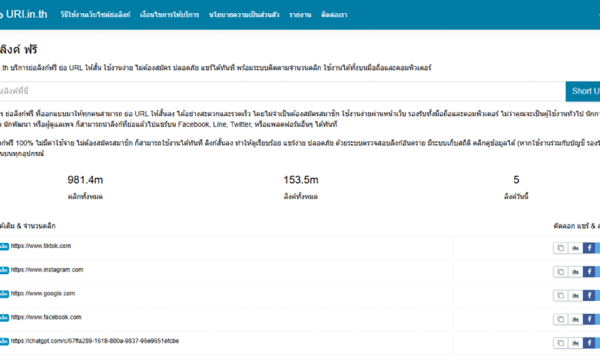This screenshot has height=360, width=600.
Task: Copy the short link for instagram.com row
Action: pos(561,272)
